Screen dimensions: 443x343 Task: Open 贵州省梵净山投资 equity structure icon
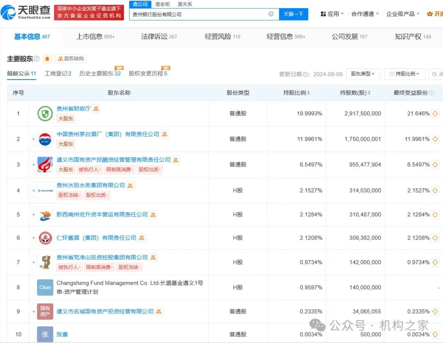click(x=153, y=257)
